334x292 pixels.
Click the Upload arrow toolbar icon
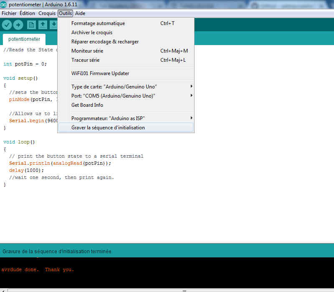tap(18, 25)
